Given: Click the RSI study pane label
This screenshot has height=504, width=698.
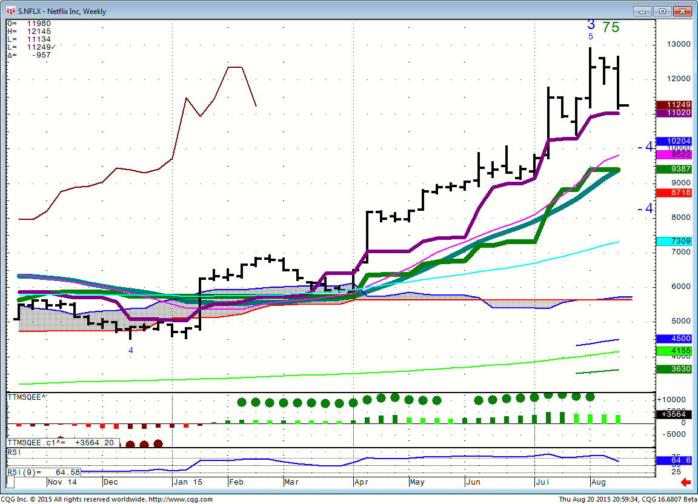Looking at the screenshot, I should tap(15, 453).
